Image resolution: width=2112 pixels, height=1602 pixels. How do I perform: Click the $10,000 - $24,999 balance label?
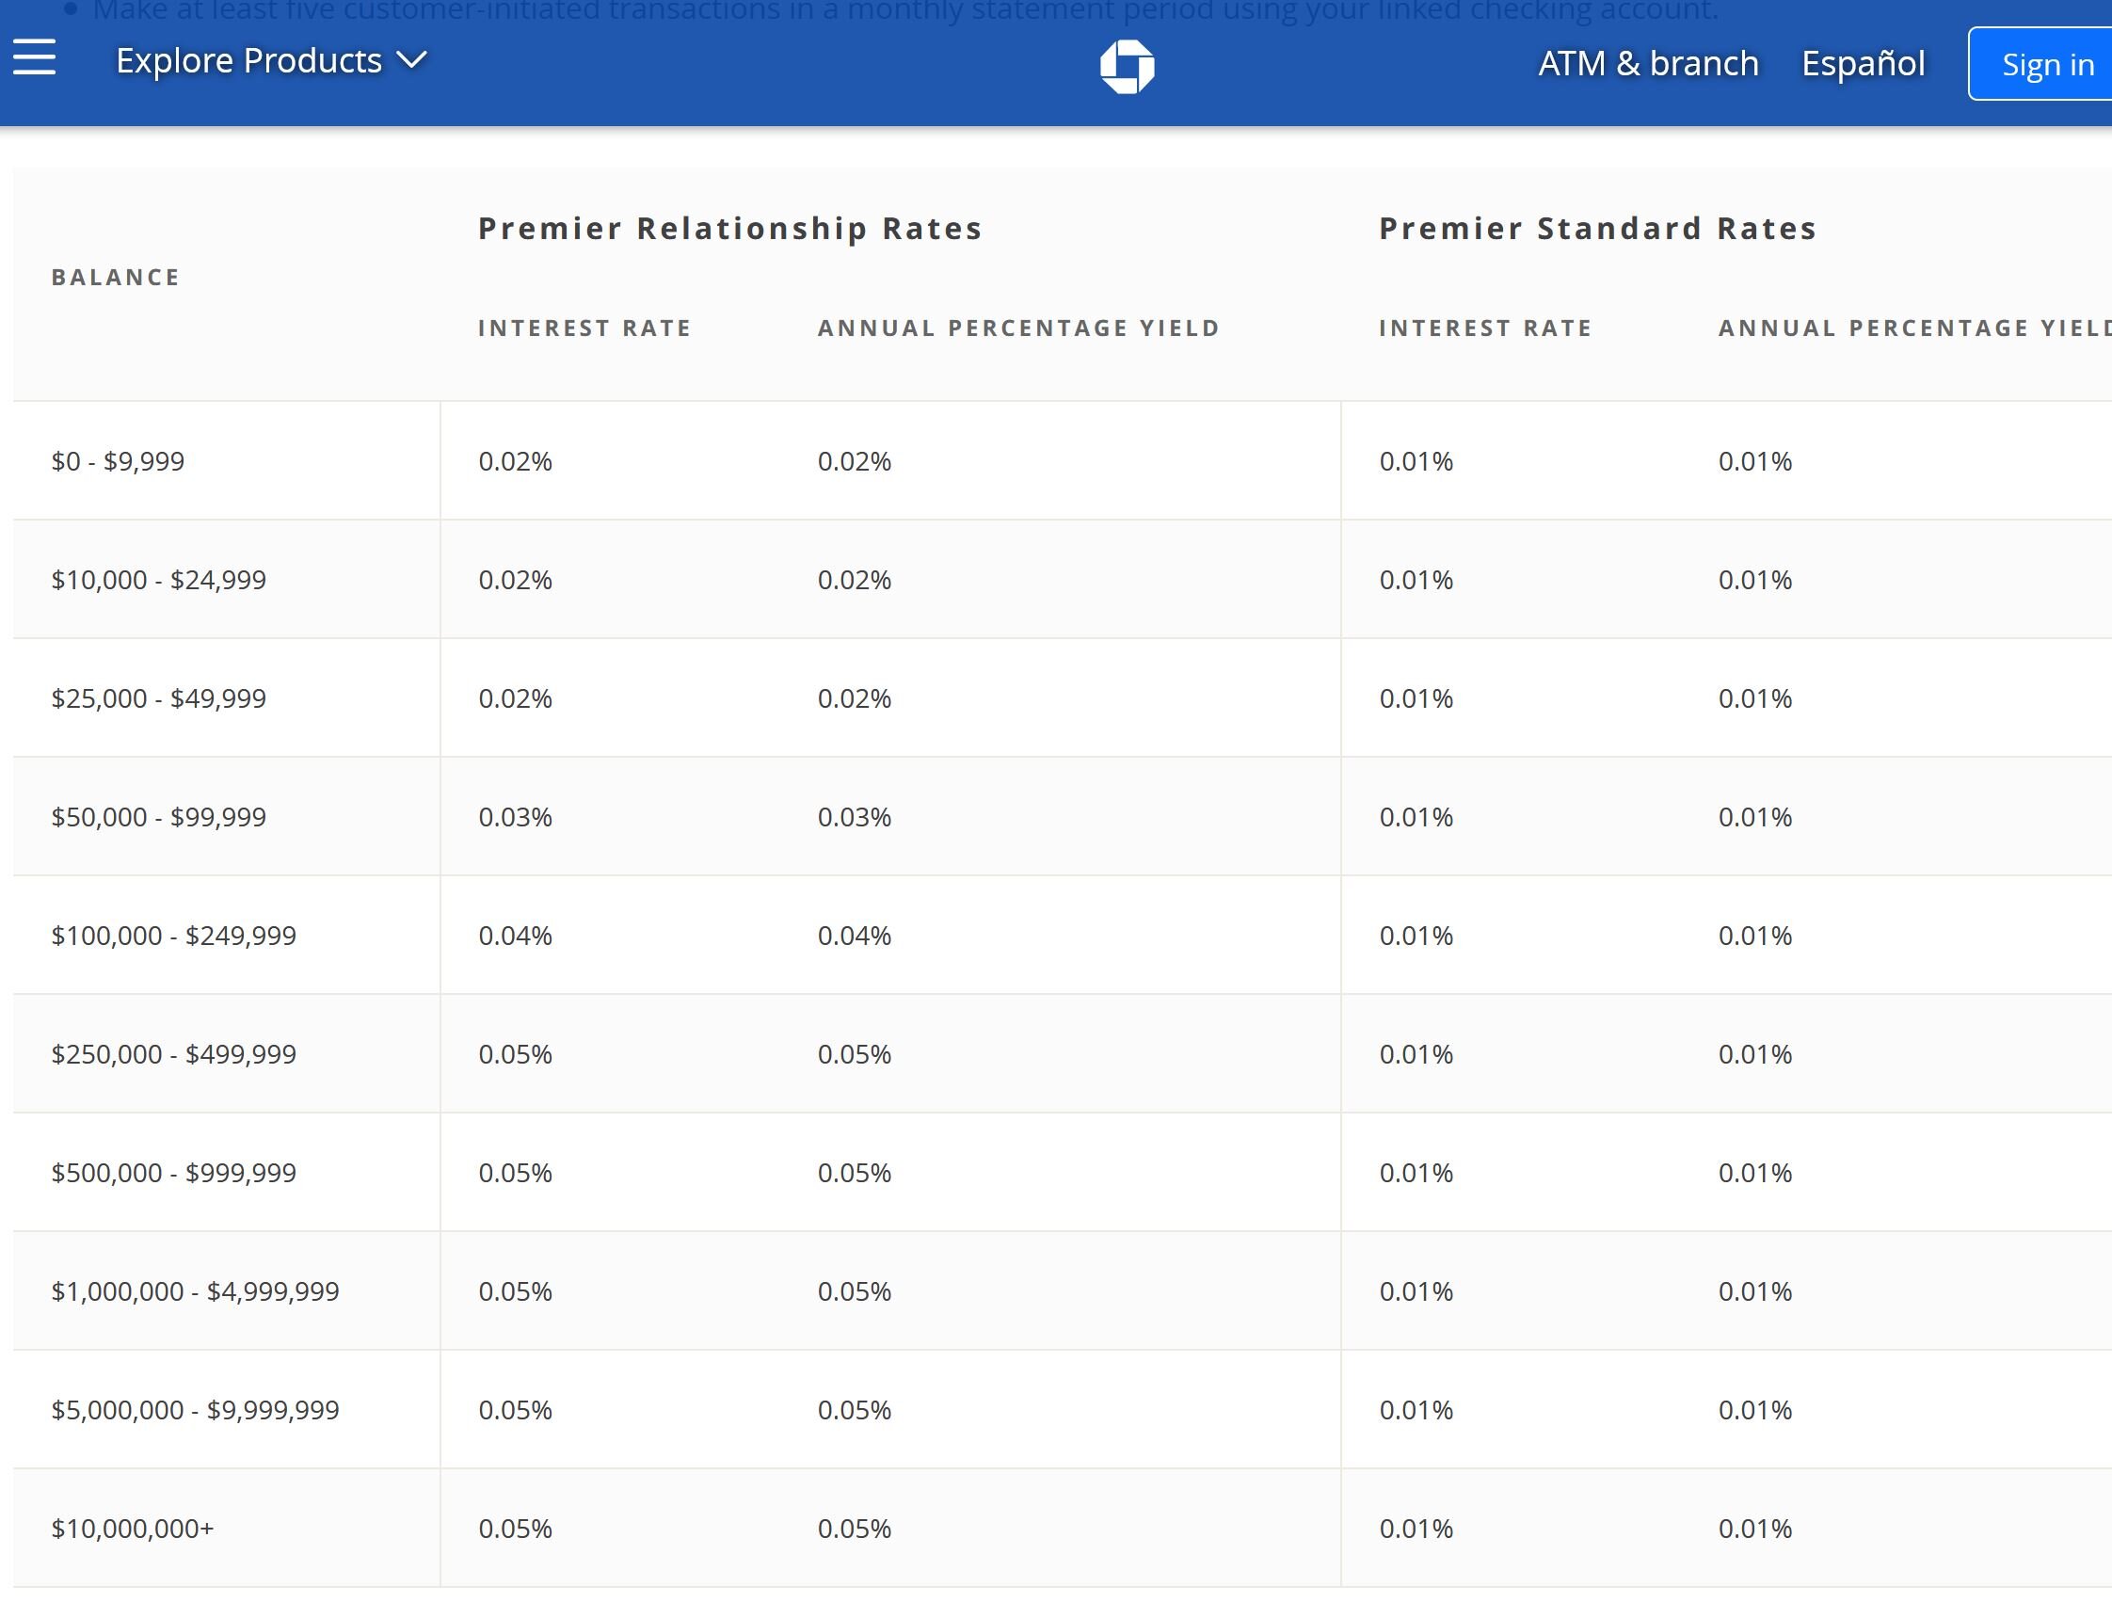click(x=158, y=580)
